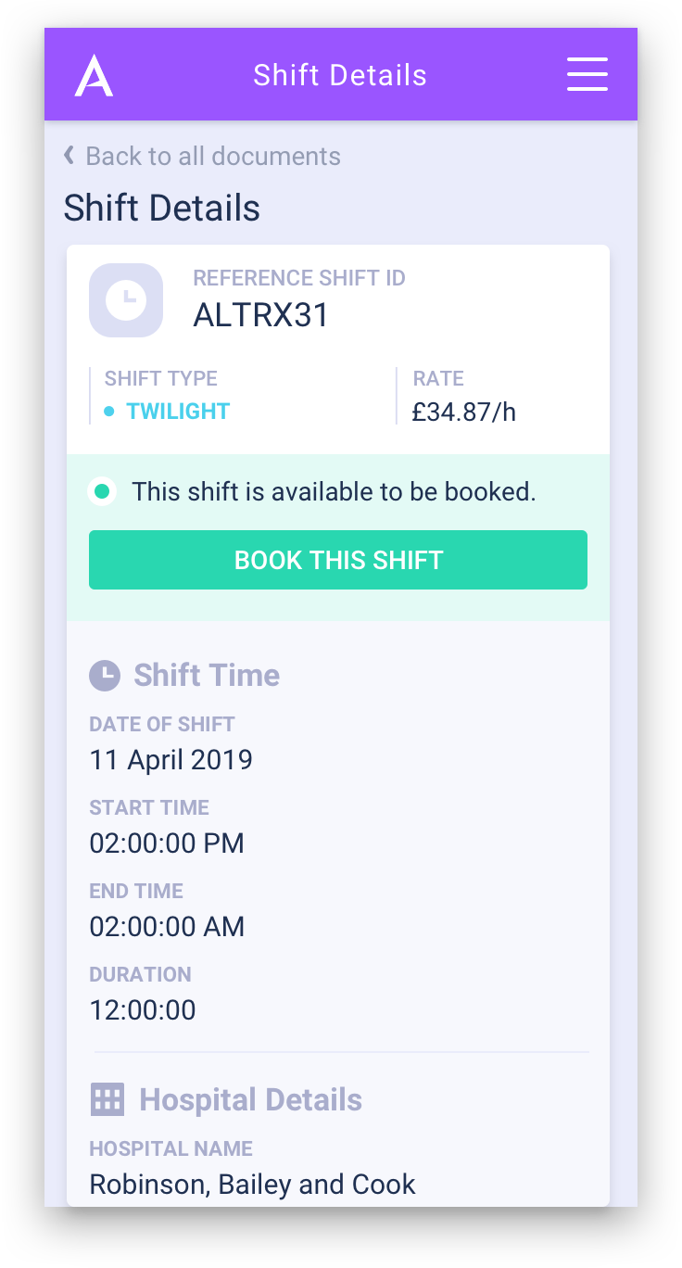Click the 11 April 2019 date
The width and height of the screenshot is (682, 1268).
click(x=170, y=760)
